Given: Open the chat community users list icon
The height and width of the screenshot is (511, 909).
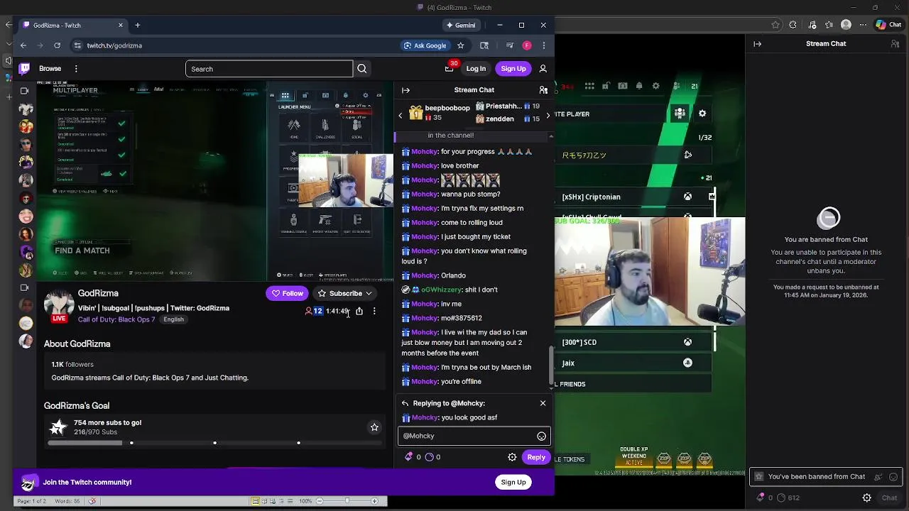Looking at the screenshot, I should click(543, 90).
